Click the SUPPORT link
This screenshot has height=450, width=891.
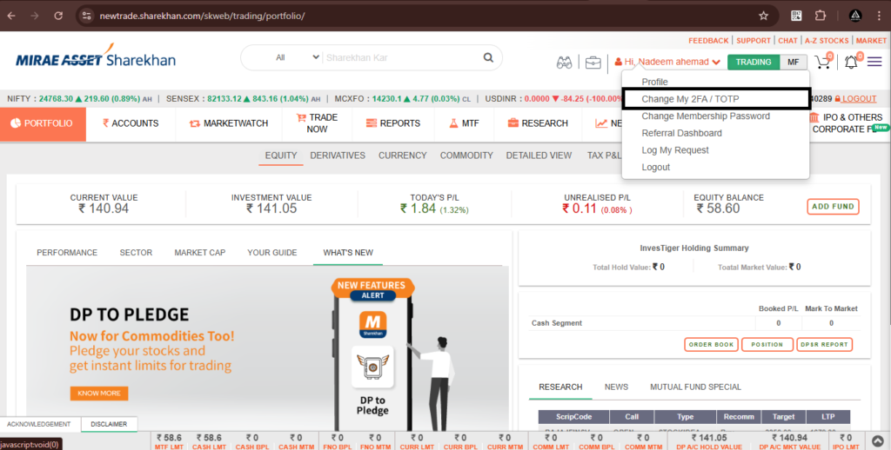point(754,41)
